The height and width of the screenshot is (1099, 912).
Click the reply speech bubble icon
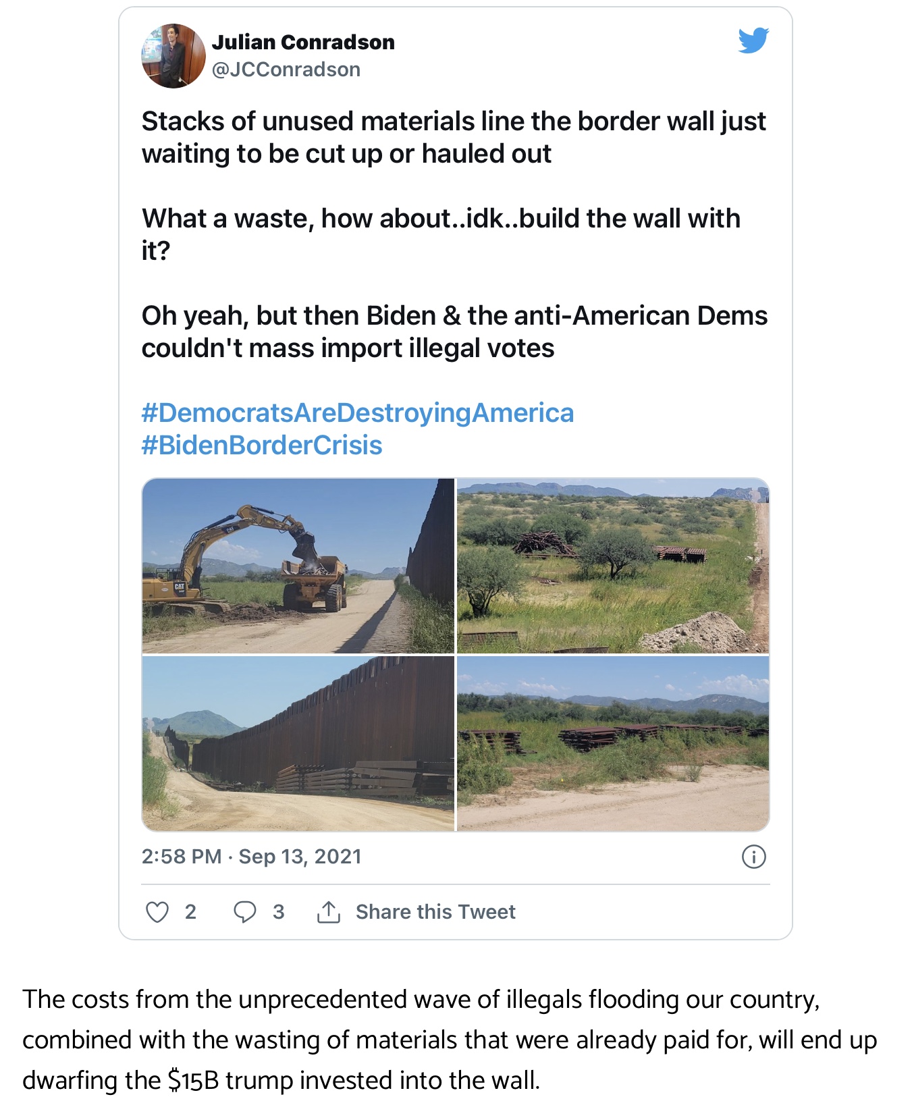click(244, 912)
